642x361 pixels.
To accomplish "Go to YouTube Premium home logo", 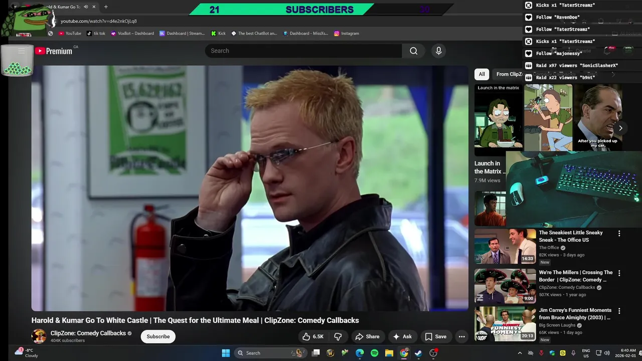I will coord(54,51).
